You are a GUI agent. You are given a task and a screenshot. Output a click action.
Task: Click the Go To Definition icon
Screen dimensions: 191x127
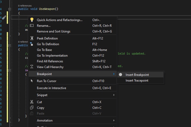(x=31, y=44)
